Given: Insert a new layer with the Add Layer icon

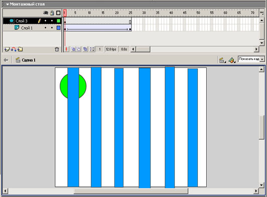Looking at the screenshot, I should coord(7,49).
